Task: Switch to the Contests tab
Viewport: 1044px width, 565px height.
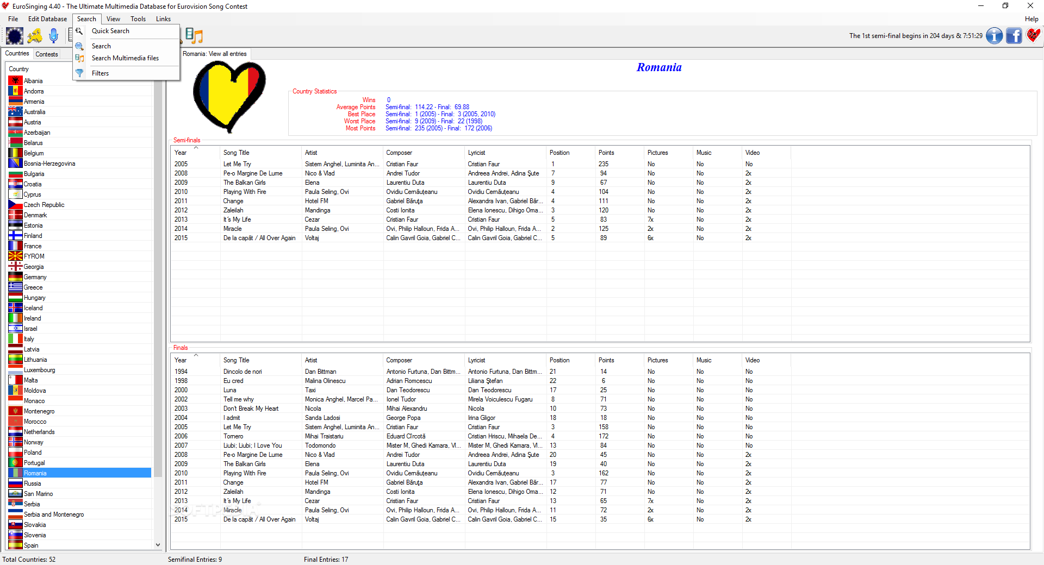Action: (x=47, y=54)
